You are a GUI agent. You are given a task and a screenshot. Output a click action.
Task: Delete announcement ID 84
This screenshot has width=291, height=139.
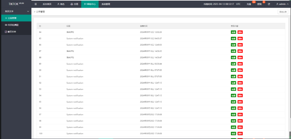click(x=240, y=32)
